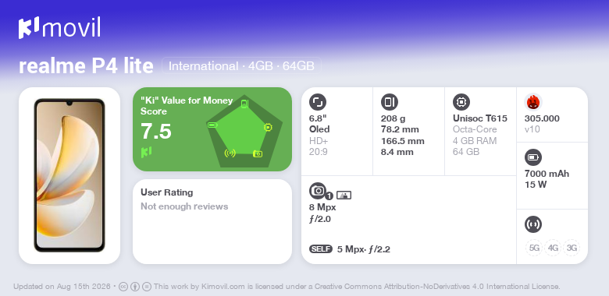
Task: Click the Creative Commons license icon
Action: tap(123, 287)
